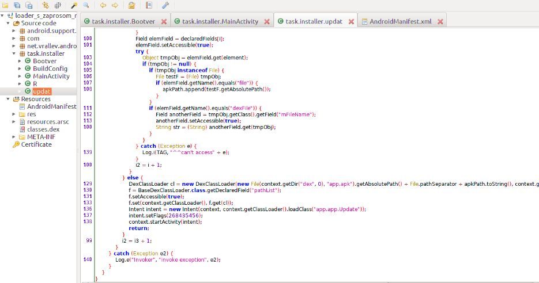Expand the android.support package
Screen dimensions: 539x283
click(x=14, y=30)
